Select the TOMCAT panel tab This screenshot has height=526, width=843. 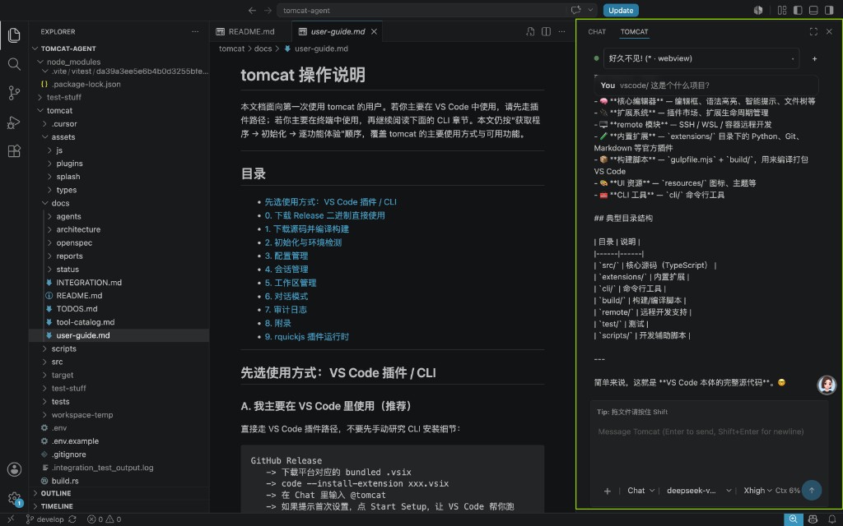pos(635,32)
